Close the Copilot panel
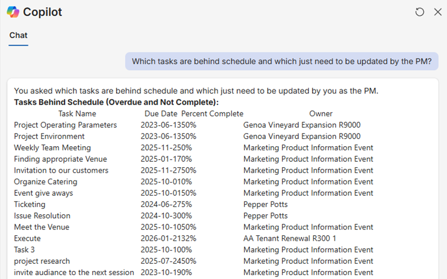The height and width of the screenshot is (279, 447). click(438, 12)
